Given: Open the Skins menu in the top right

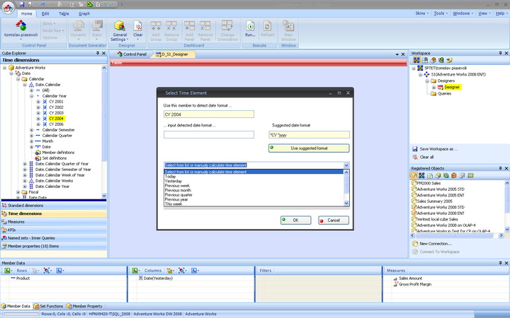Looking at the screenshot, I should (422, 13).
